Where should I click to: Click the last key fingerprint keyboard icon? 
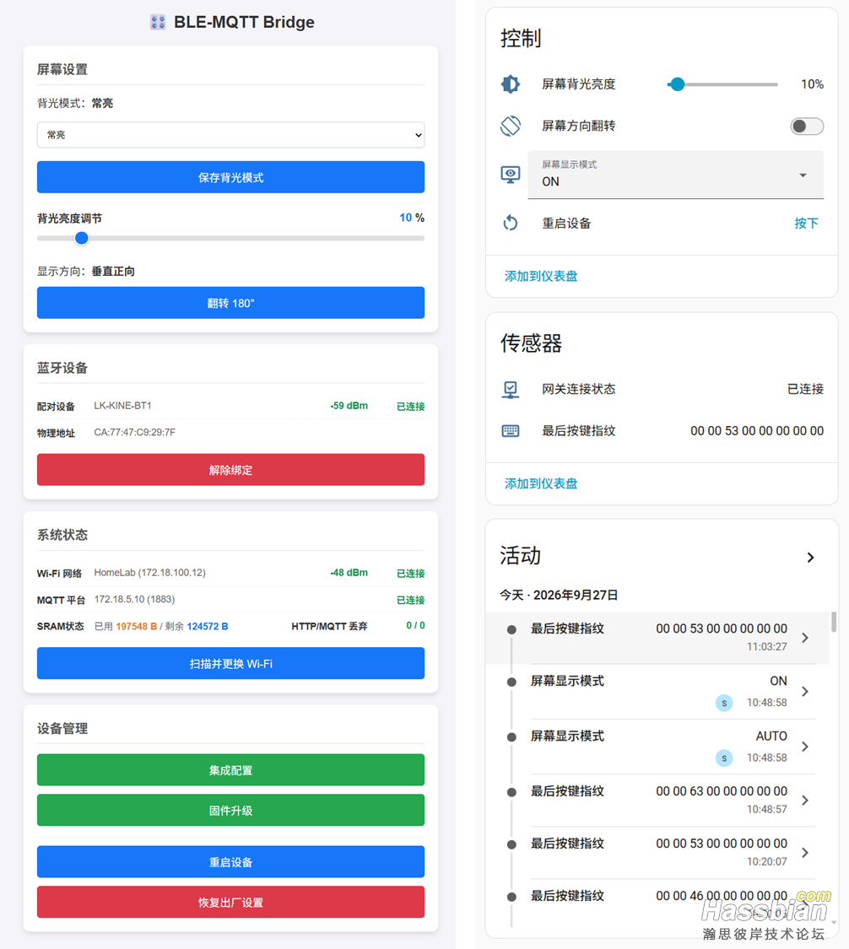(511, 431)
